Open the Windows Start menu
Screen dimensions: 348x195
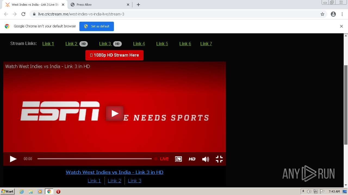(8, 191)
